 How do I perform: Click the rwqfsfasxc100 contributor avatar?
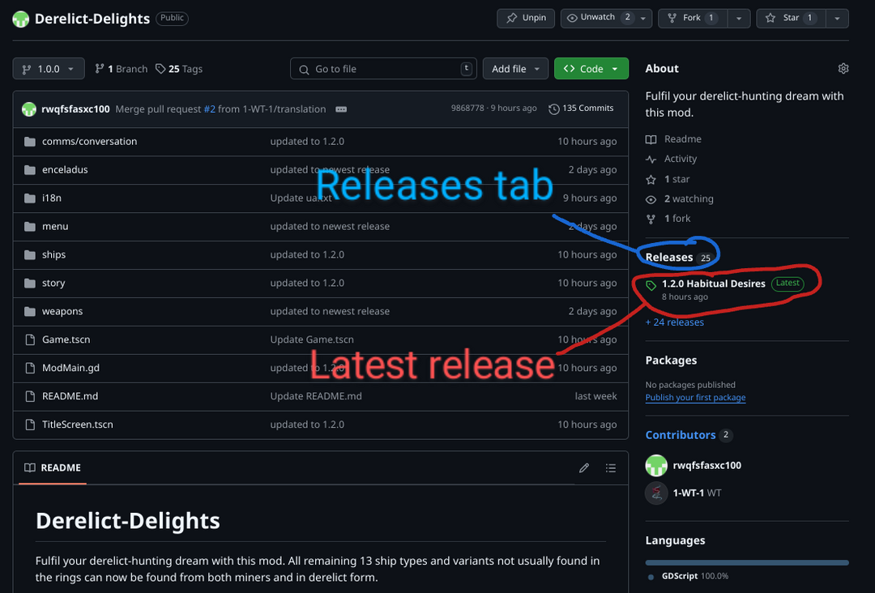pyautogui.click(x=656, y=466)
